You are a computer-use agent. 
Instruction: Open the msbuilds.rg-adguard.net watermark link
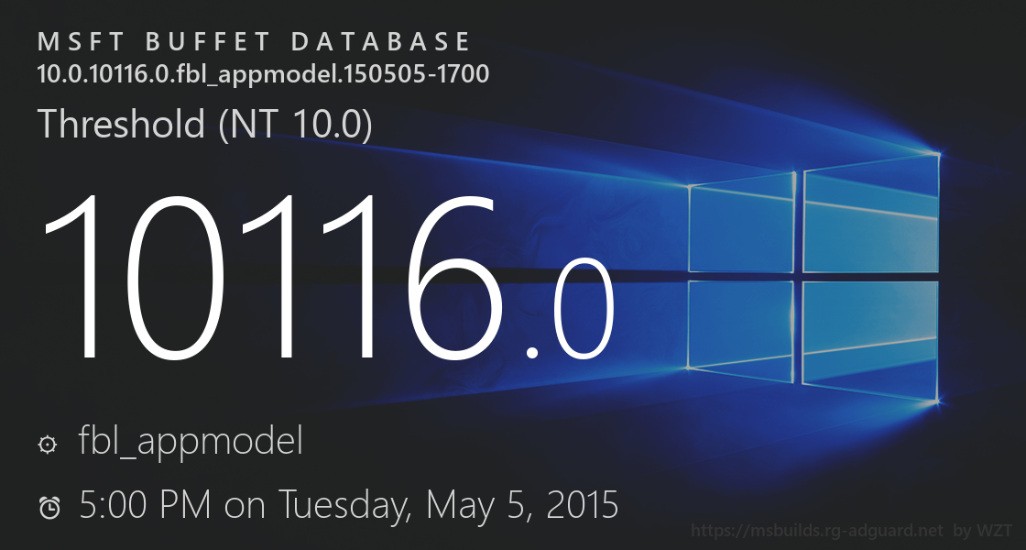point(816,530)
